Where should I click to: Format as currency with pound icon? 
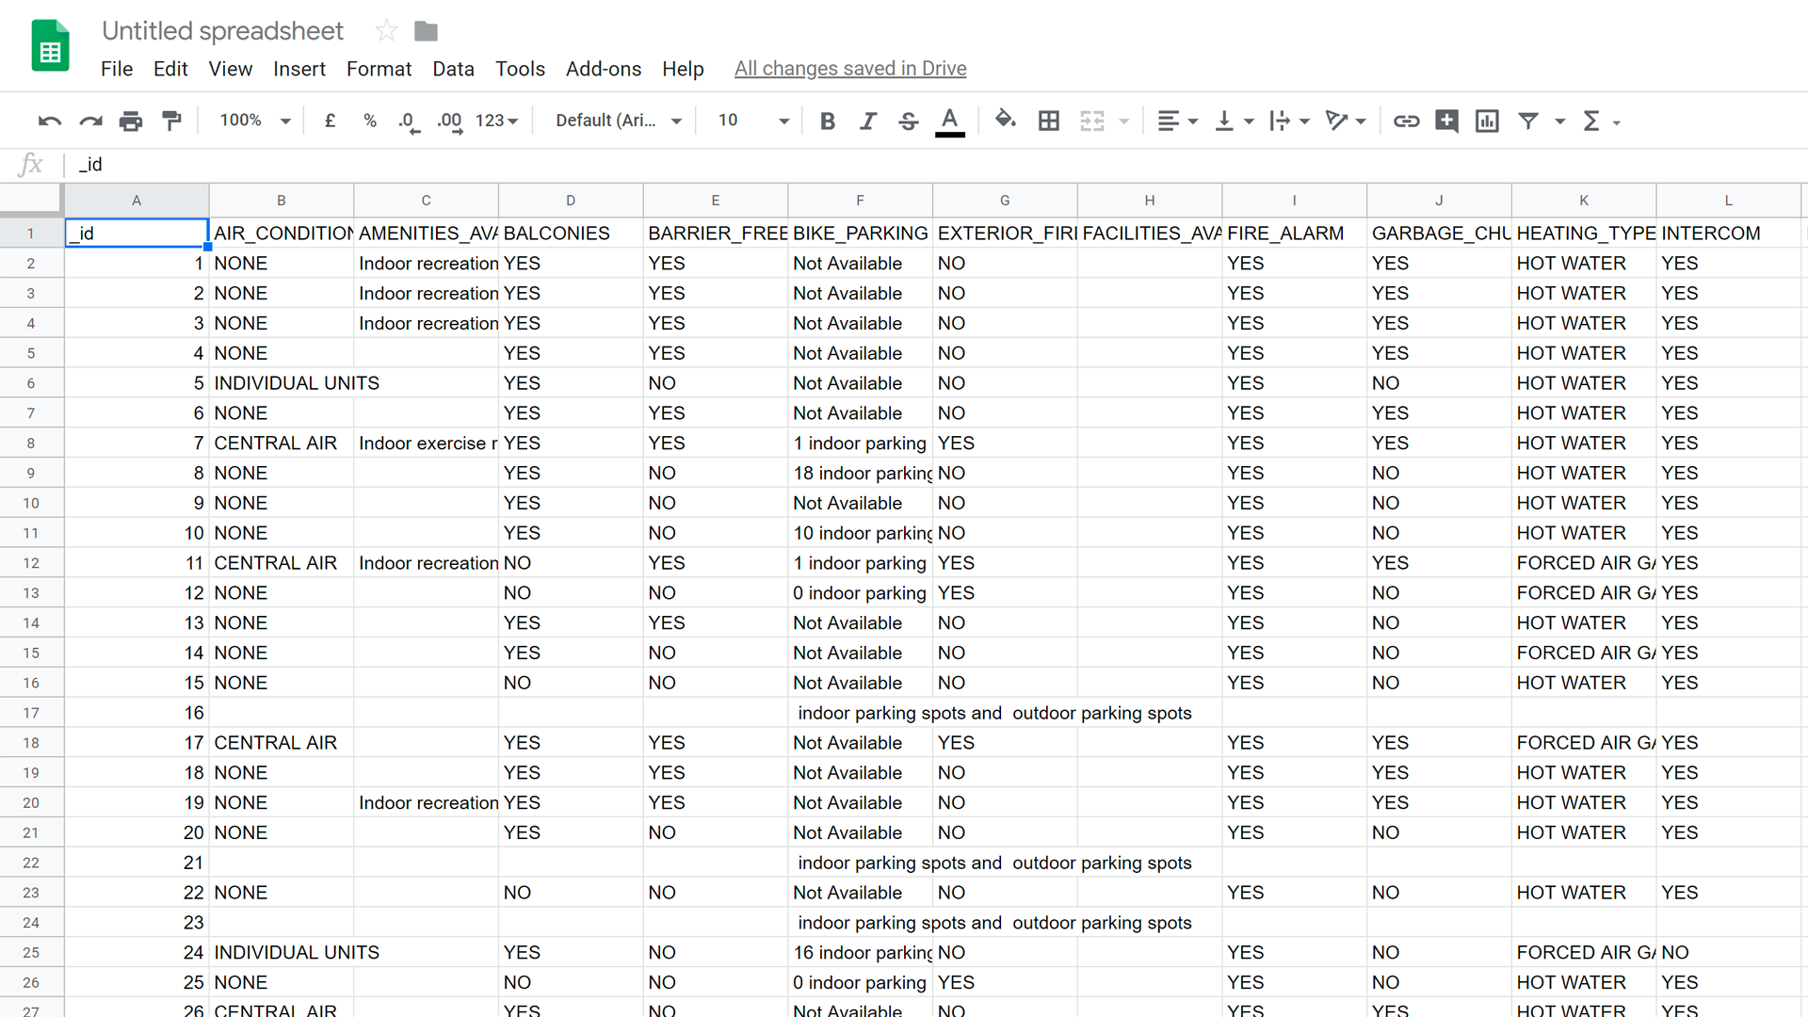tap(330, 121)
